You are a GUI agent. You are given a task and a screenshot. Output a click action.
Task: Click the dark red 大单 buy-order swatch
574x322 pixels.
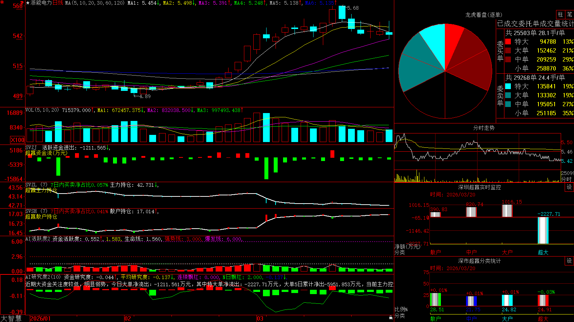508,50
